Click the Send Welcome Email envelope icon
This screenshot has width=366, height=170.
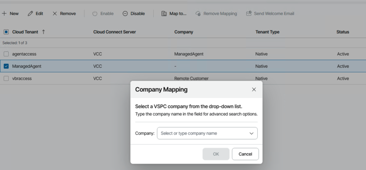(x=249, y=14)
